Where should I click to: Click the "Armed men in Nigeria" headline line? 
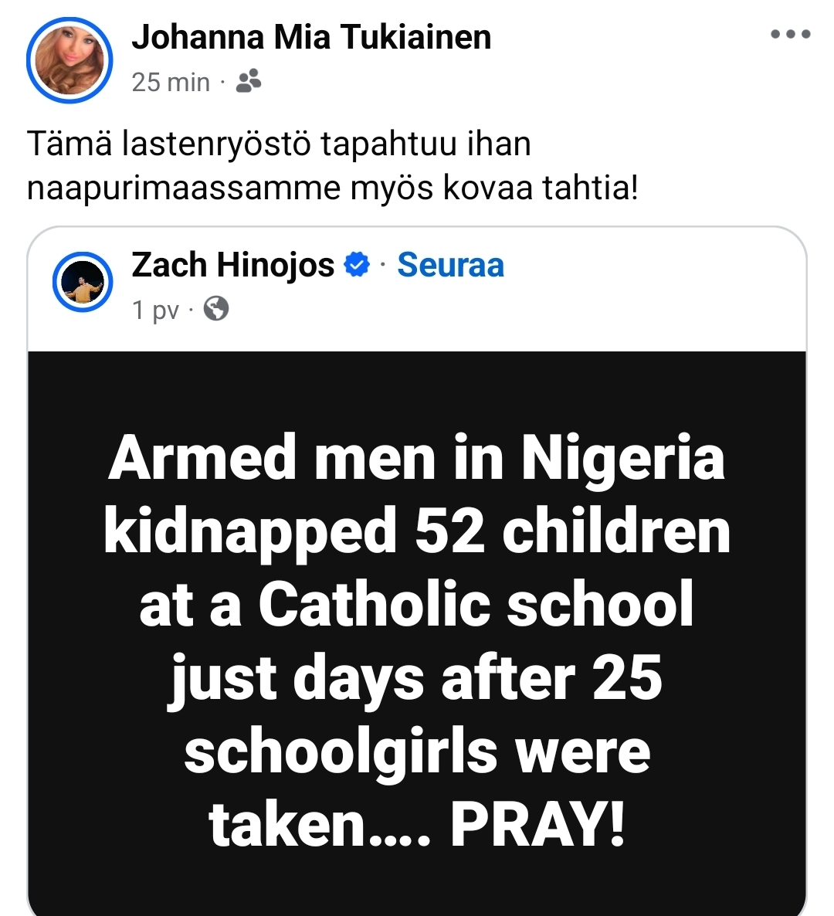tap(417, 458)
